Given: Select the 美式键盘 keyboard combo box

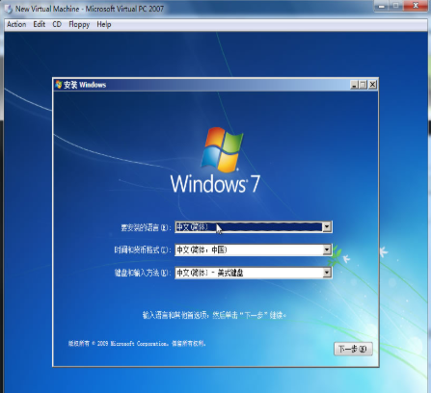Looking at the screenshot, I should (254, 273).
